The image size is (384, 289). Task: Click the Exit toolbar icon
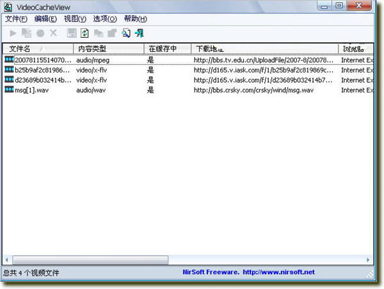pos(140,33)
